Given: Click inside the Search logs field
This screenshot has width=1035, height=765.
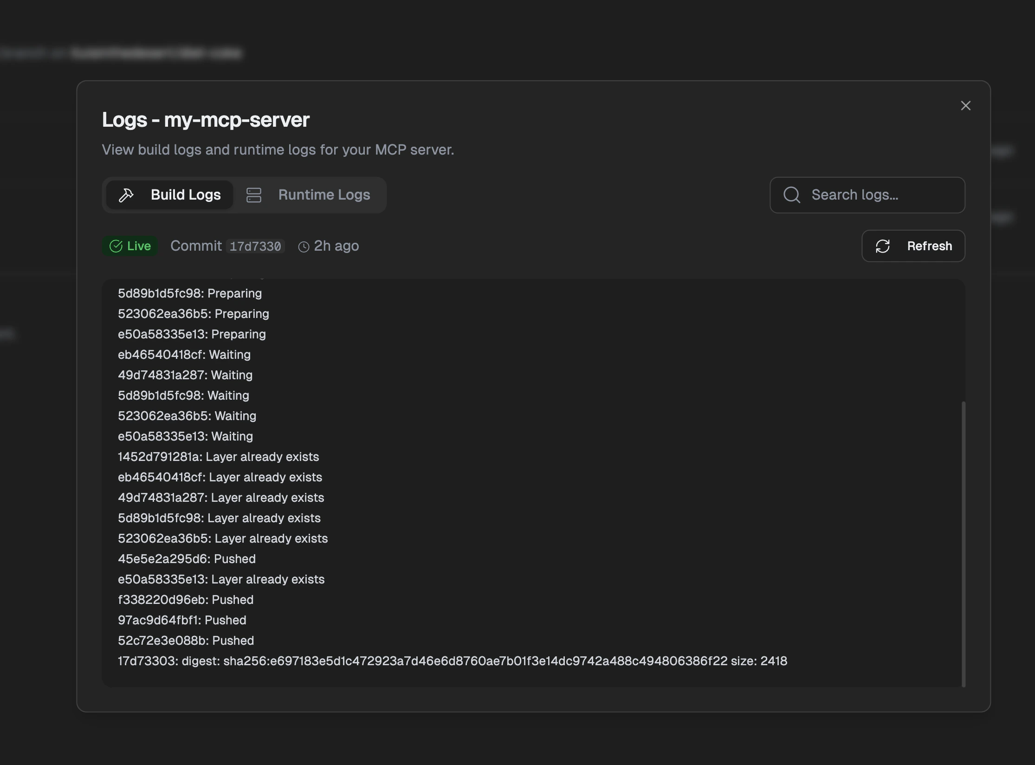Looking at the screenshot, I should [x=868, y=195].
